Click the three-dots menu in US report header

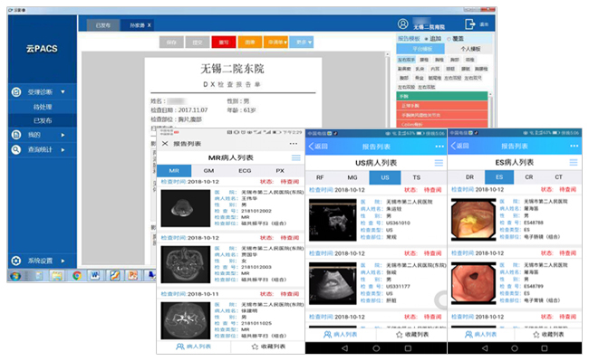point(439,147)
